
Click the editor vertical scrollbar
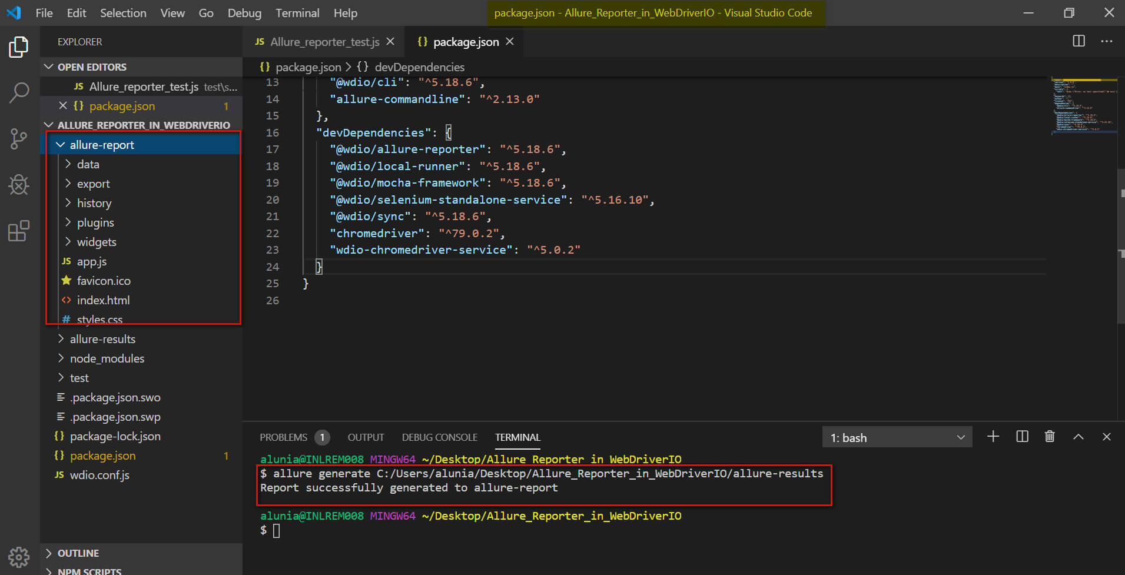pyautogui.click(x=1121, y=247)
